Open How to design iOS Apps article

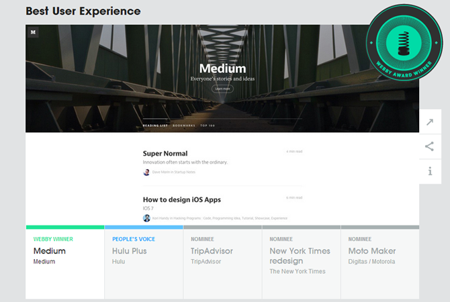[x=182, y=199]
